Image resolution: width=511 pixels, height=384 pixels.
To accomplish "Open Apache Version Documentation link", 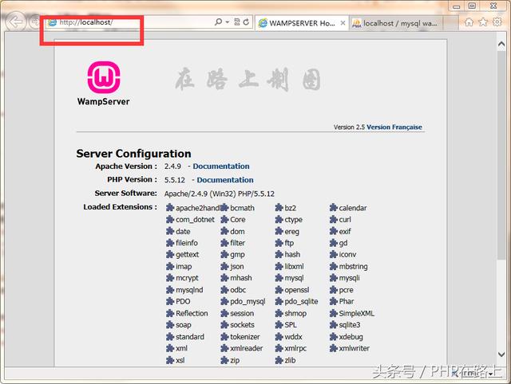I will tap(221, 167).
